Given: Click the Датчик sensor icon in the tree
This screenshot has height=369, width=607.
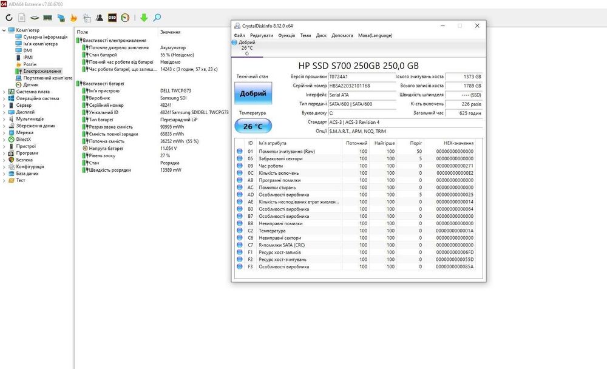Looking at the screenshot, I should pyautogui.click(x=18, y=85).
